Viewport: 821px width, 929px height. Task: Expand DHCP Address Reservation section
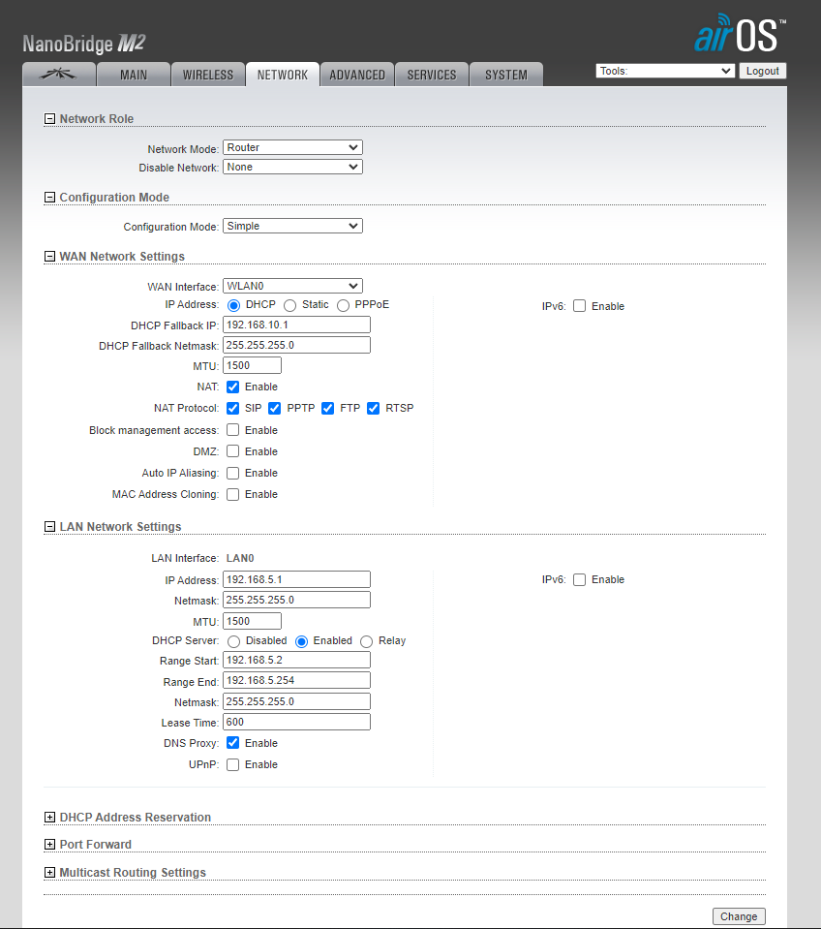50,818
